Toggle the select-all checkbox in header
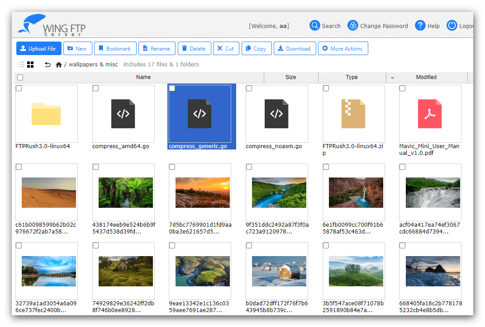485x327 pixels. (x=20, y=78)
